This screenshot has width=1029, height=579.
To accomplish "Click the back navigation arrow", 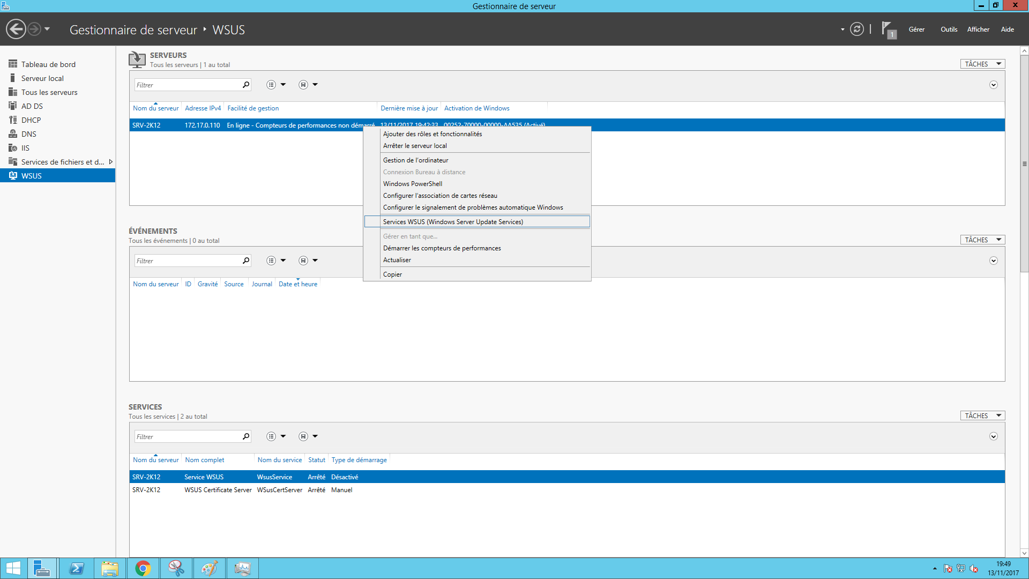I will pyautogui.click(x=16, y=29).
